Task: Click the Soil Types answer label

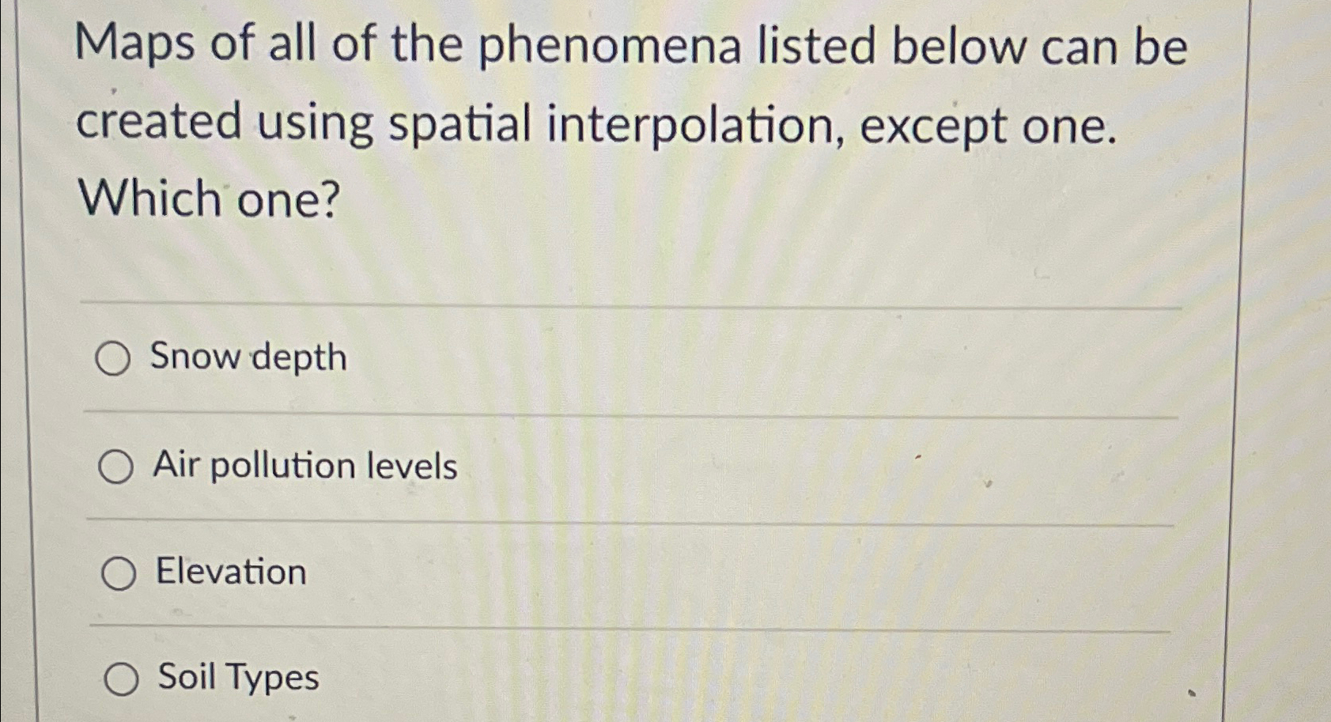Action: [237, 677]
